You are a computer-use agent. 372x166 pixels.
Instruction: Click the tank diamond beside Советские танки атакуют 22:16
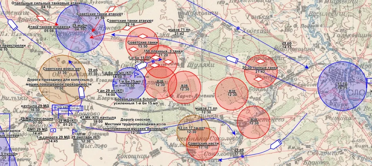[x=127, y=28]
